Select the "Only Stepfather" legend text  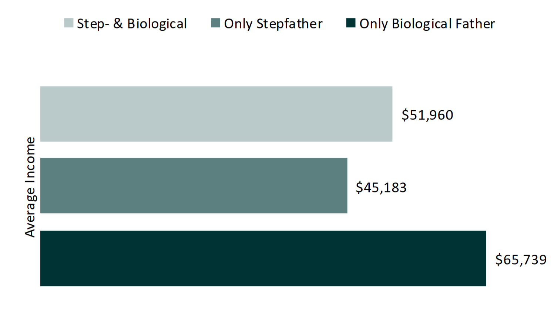coord(273,24)
